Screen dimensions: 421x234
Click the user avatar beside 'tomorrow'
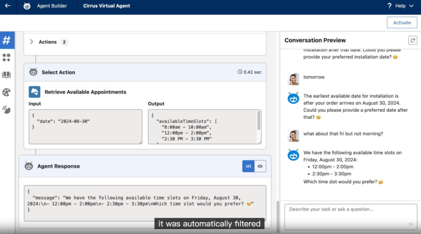tap(293, 79)
